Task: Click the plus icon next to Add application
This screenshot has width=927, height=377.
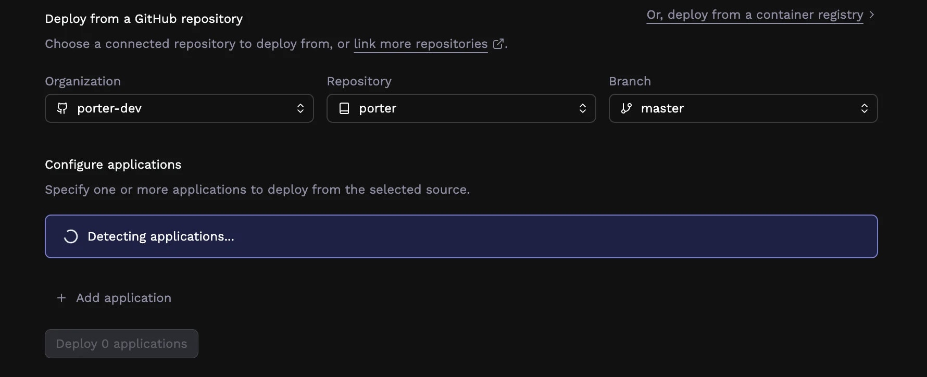Action: 61,297
